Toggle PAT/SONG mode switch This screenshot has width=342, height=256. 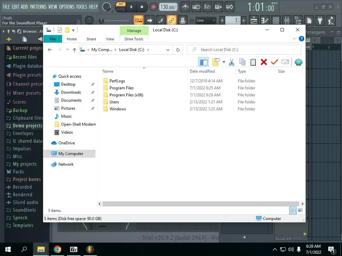(x=121, y=7)
